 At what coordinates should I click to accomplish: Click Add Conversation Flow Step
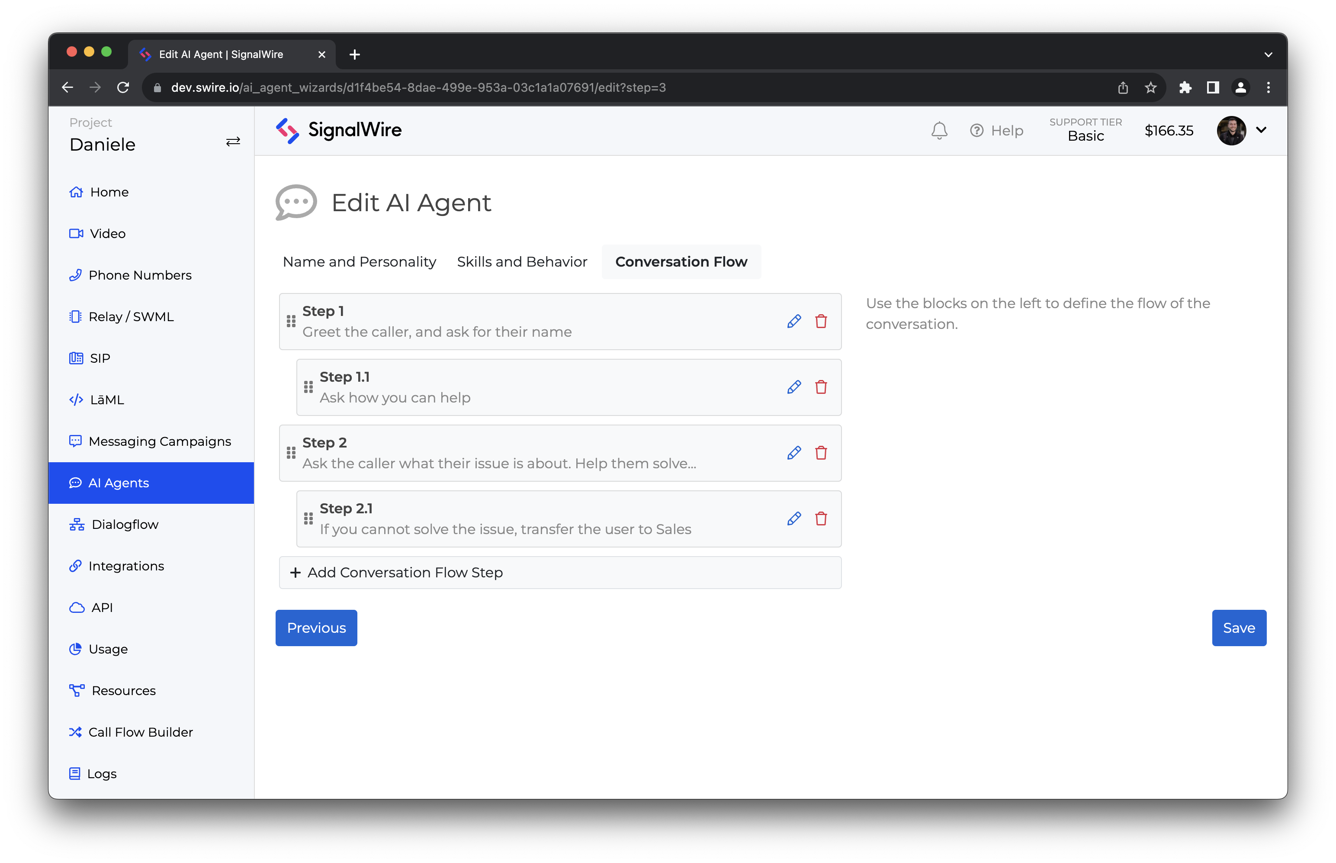[559, 572]
